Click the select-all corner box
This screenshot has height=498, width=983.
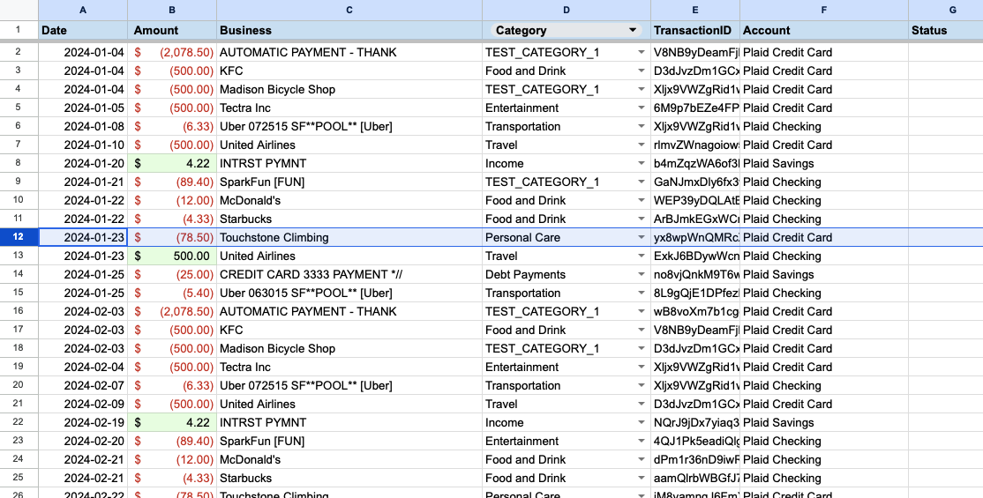19,10
